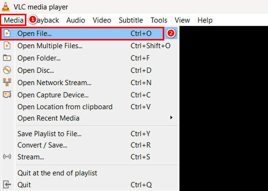Click the Stream broadcast icon
The height and width of the screenshot is (191, 268).
[7, 157]
